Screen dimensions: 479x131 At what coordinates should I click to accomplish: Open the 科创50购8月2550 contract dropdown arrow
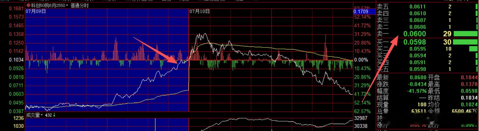tap(67, 6)
